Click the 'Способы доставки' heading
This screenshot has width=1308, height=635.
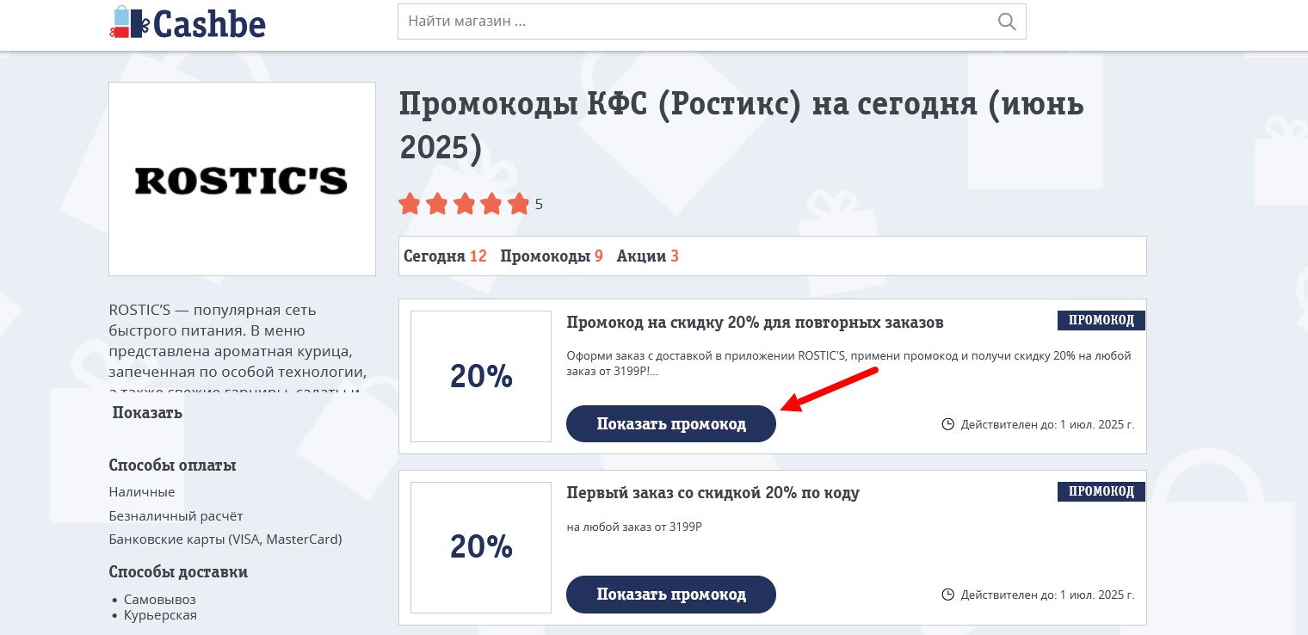point(178,572)
